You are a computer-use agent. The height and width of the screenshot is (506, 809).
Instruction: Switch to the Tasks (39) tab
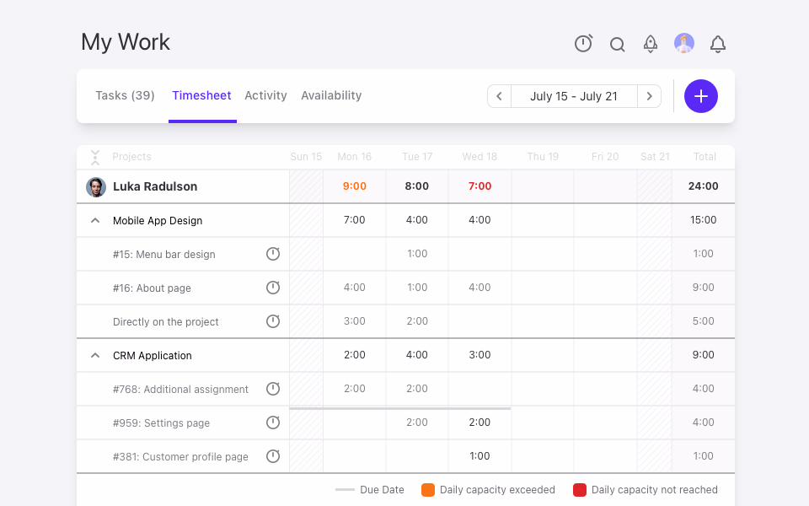[125, 95]
